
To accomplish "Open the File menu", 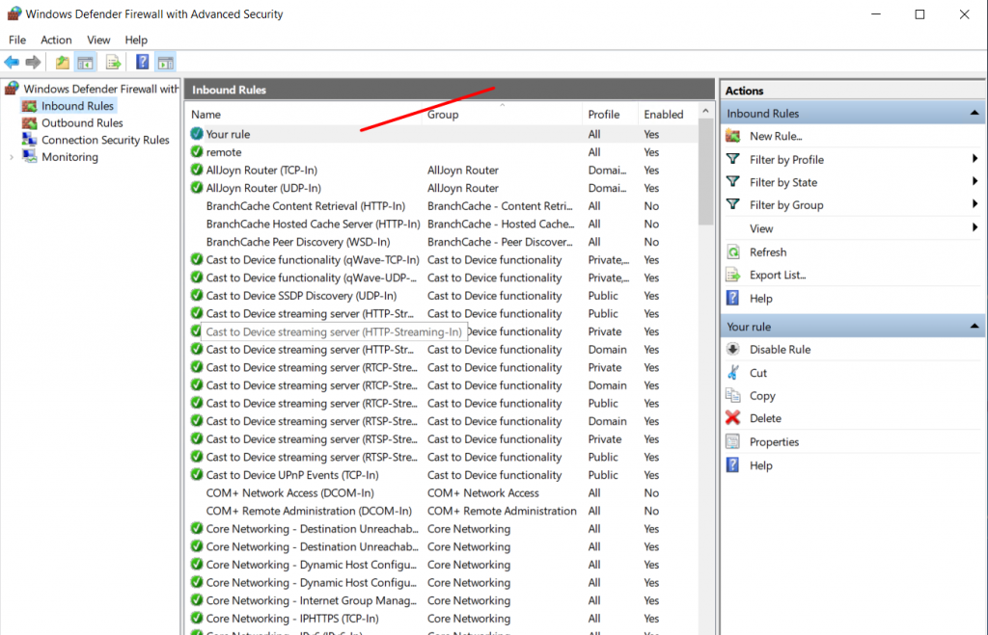I will tap(17, 40).
